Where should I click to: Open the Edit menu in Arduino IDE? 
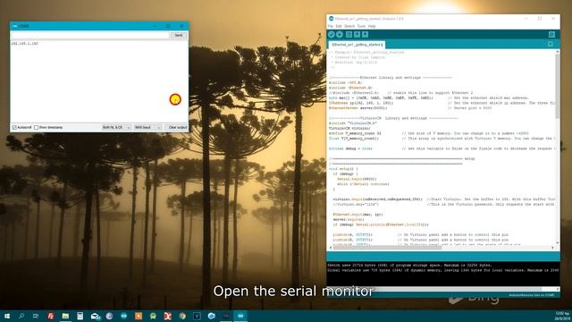tap(339, 26)
